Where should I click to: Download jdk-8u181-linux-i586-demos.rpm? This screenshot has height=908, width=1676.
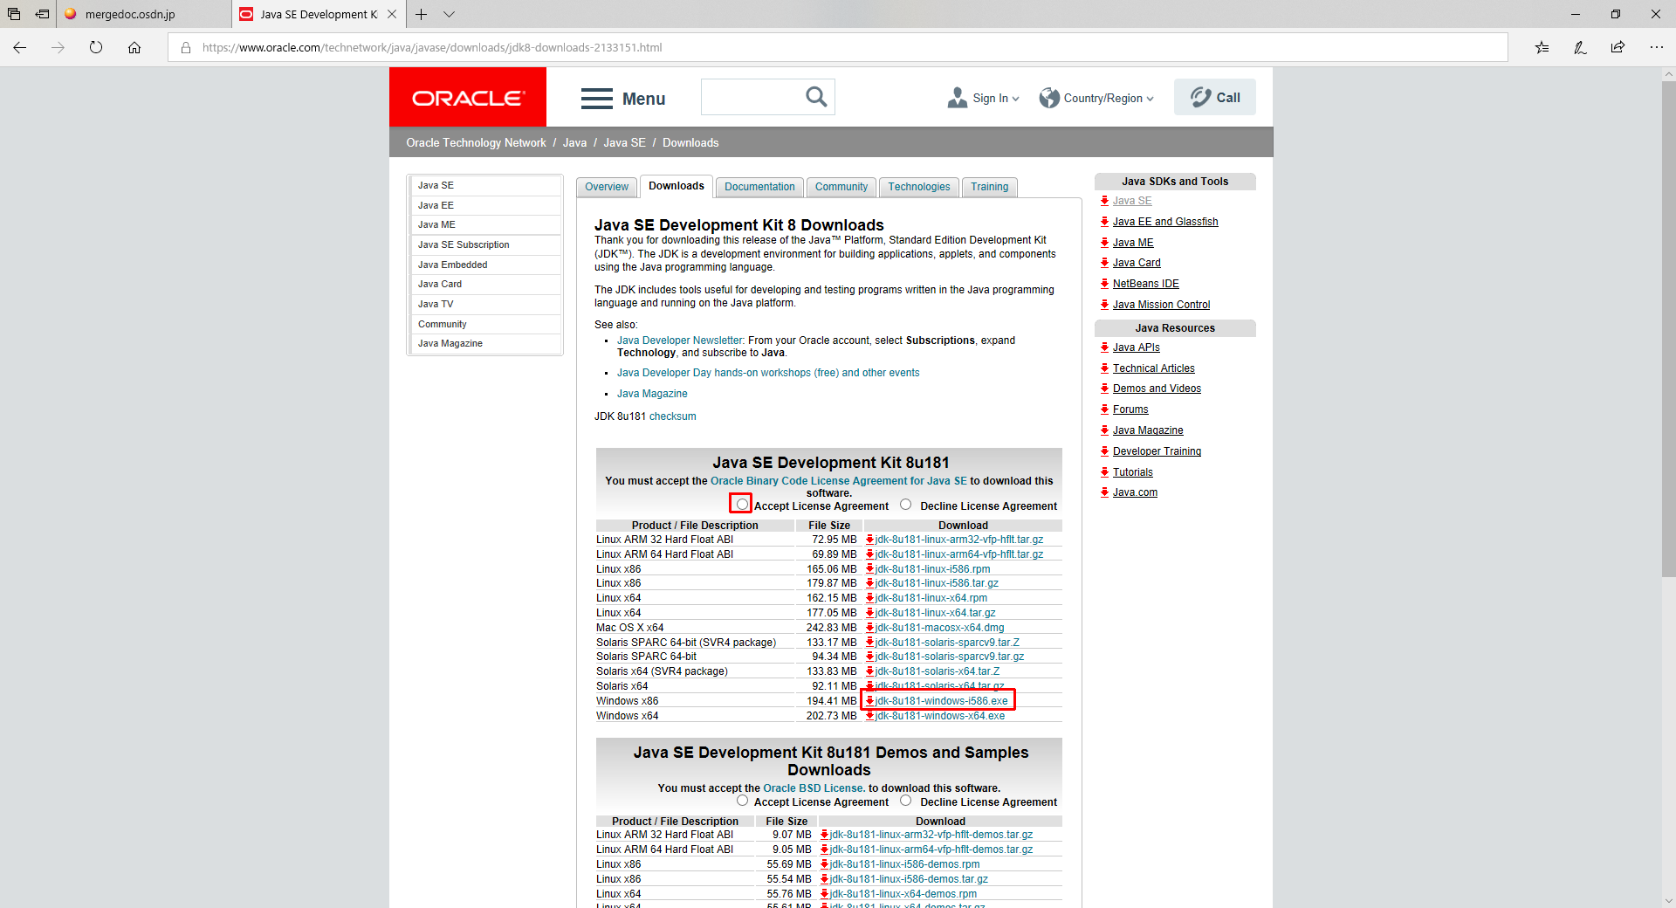904,864
